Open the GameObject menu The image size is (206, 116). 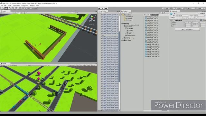coord(16,6)
